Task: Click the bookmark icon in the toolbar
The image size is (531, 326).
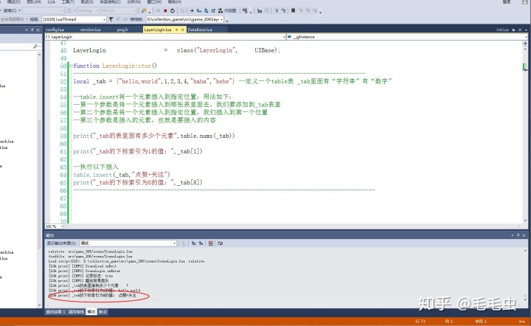Action: tap(293, 11)
